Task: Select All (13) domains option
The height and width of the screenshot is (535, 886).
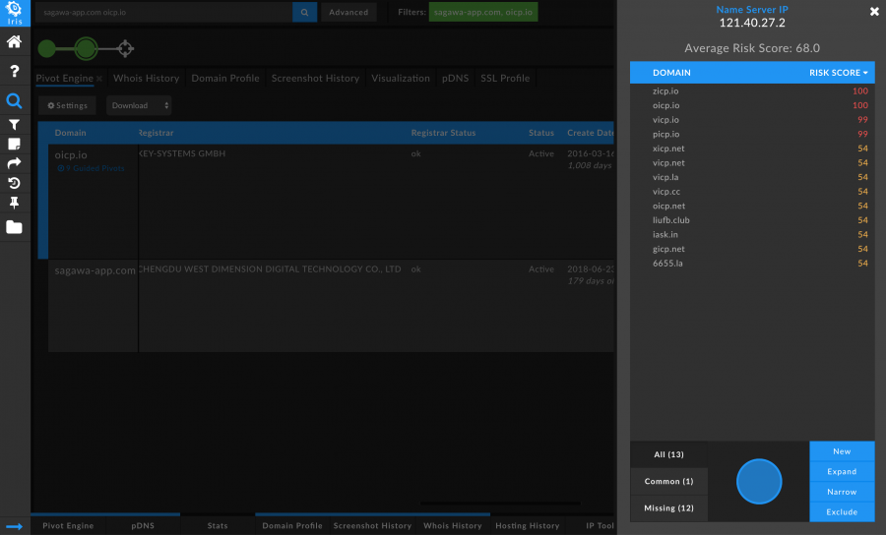Action: (x=669, y=455)
